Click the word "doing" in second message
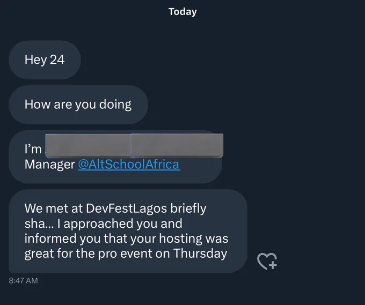This screenshot has height=305, width=365. [115, 105]
